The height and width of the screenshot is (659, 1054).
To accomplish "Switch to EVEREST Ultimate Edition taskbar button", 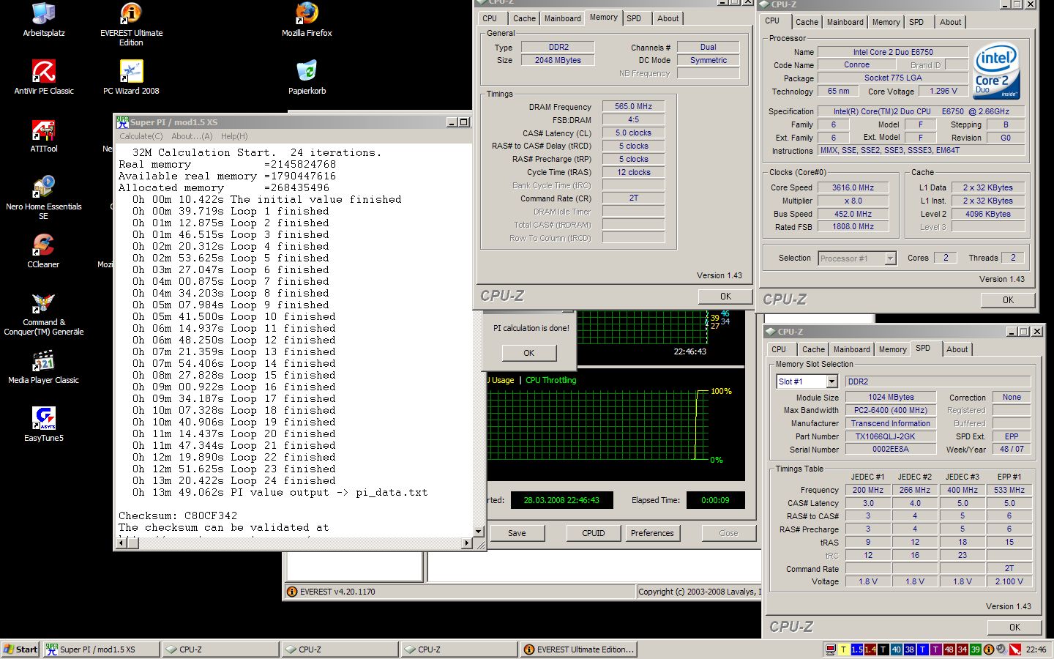I will tap(578, 649).
